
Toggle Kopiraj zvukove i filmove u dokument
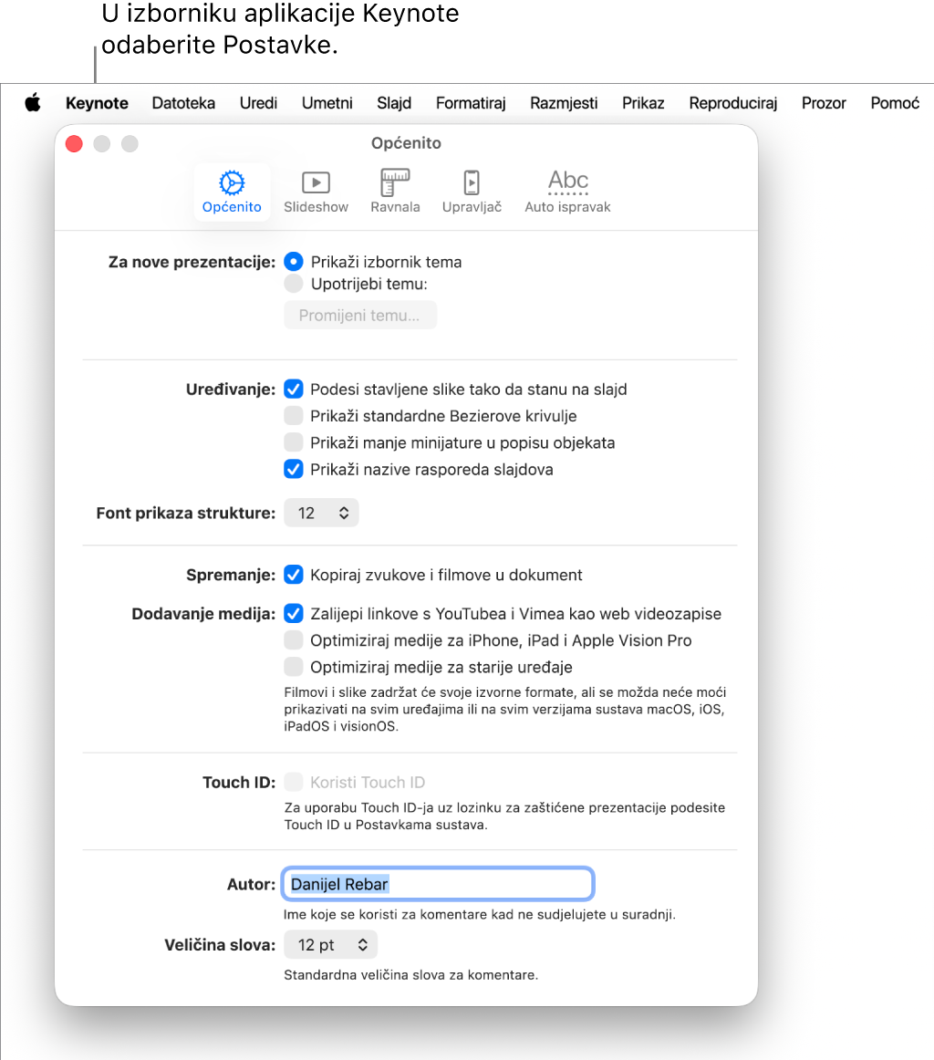pyautogui.click(x=294, y=575)
